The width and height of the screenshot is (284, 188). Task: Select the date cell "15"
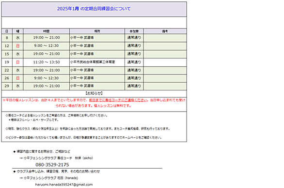7,54
